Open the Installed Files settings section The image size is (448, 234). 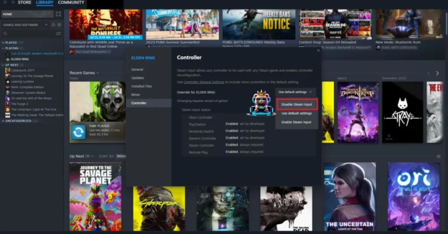(x=141, y=86)
